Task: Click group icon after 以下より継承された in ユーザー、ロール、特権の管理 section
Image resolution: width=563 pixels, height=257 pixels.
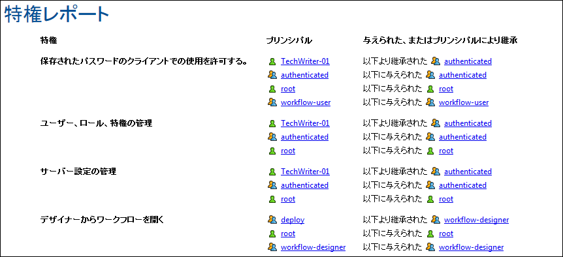Action: pyautogui.click(x=436, y=123)
